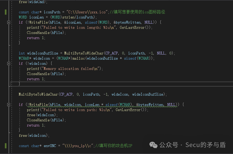This screenshot has height=154, width=233.
Task: Click the highlighted closing brace of the wideIcon block
Action: click(19, 84)
